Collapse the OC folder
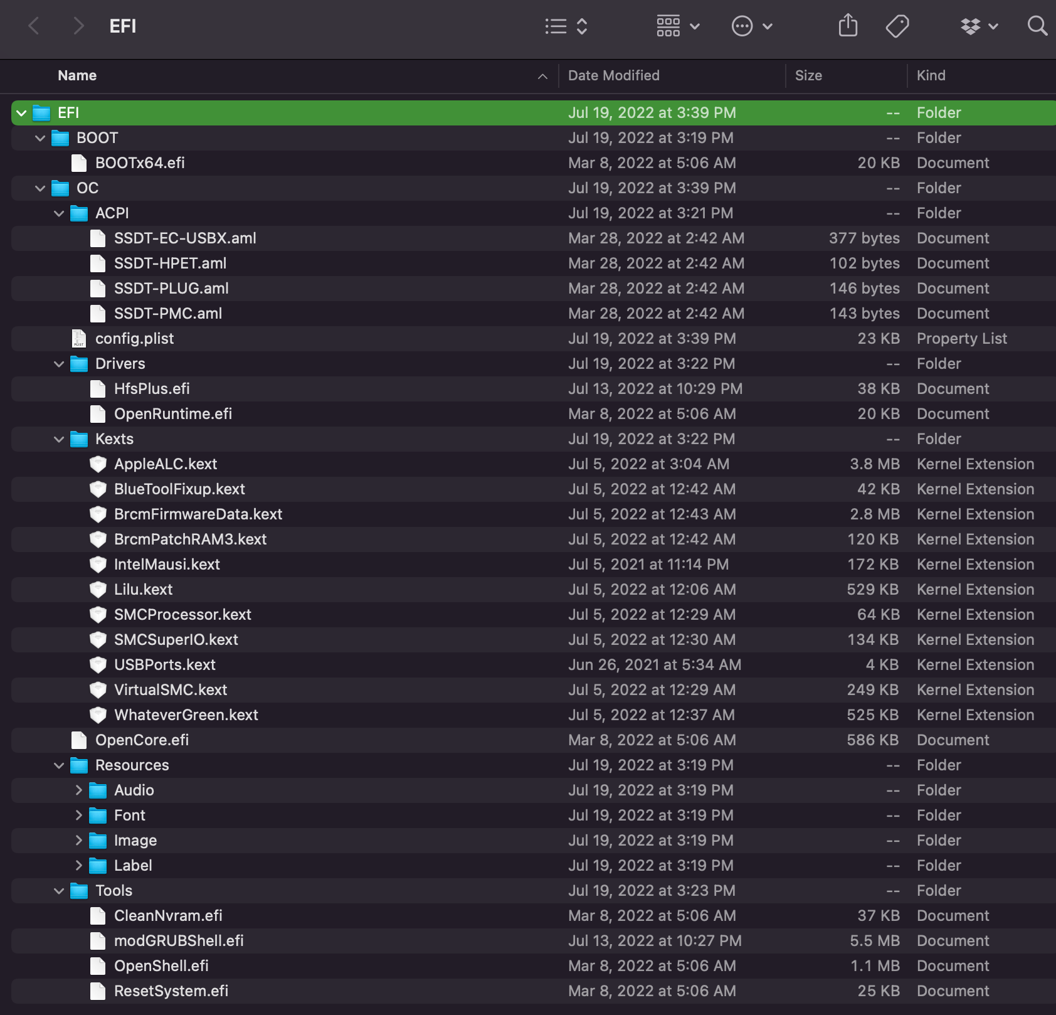This screenshot has height=1015, width=1056. click(41, 188)
